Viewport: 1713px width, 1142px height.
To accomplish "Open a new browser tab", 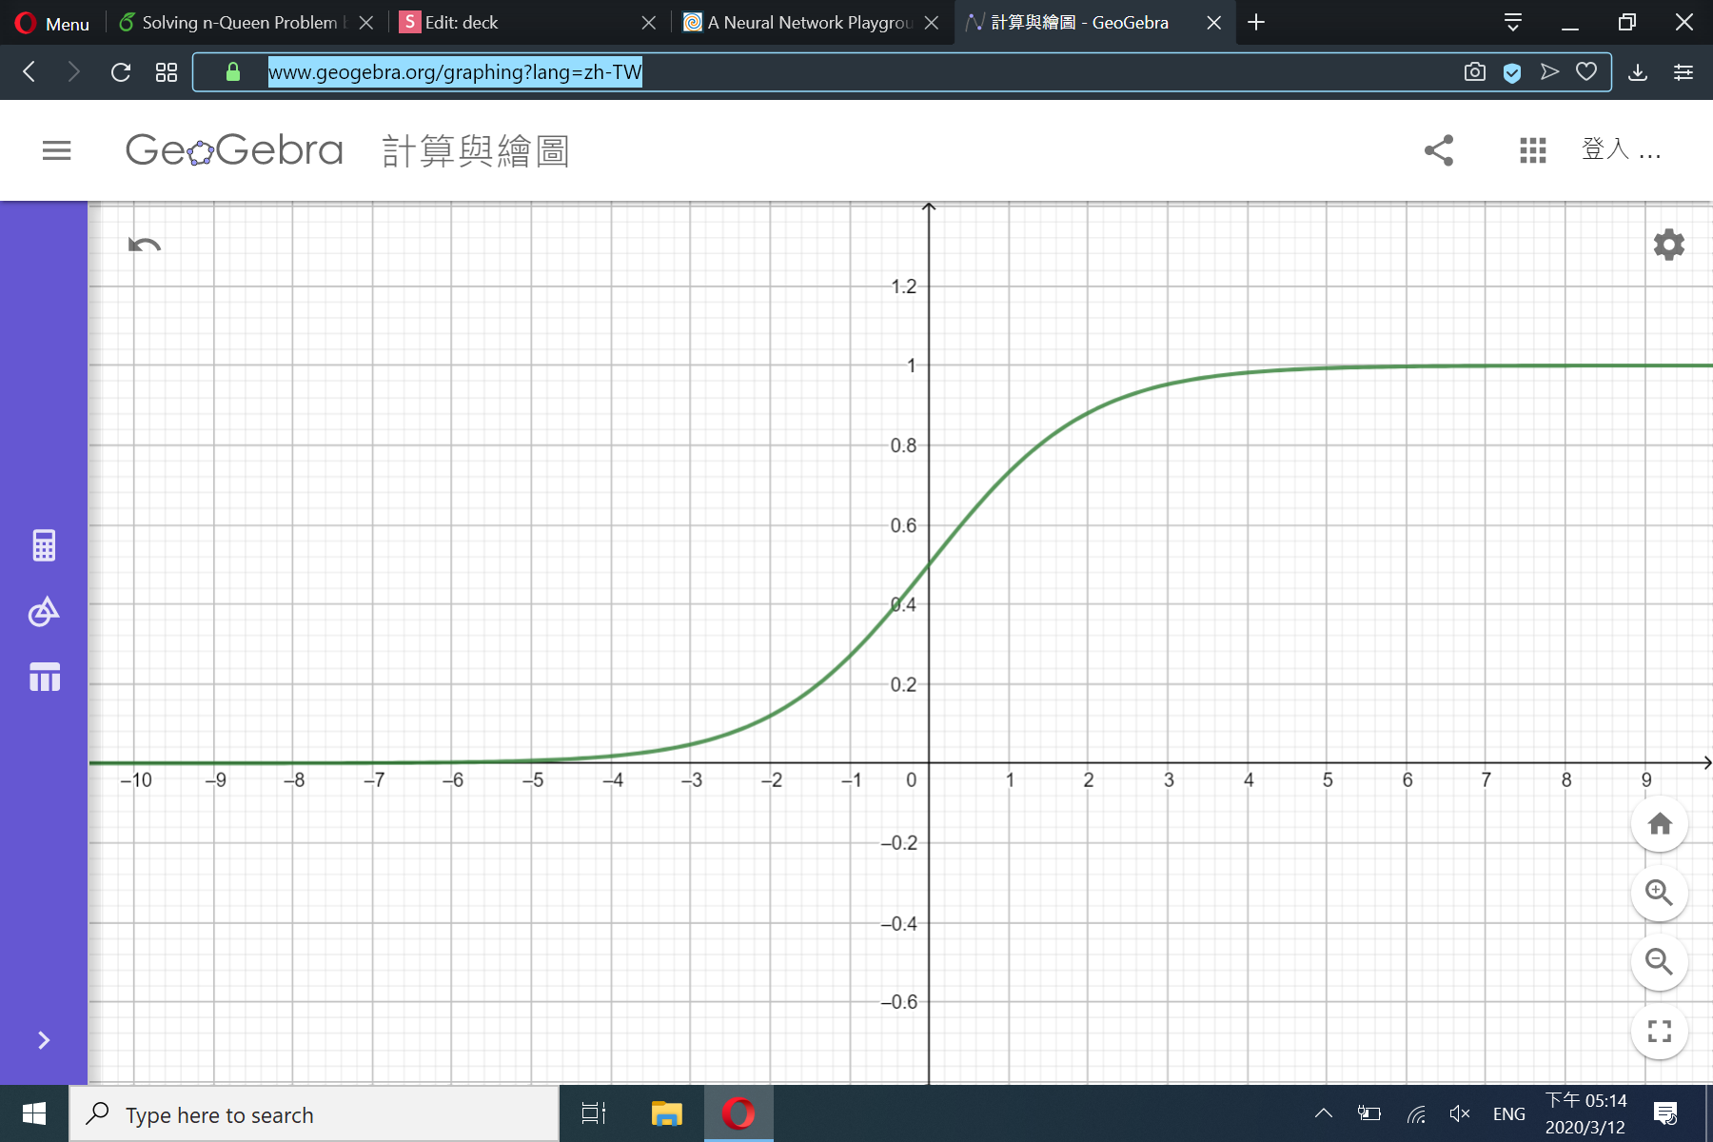I will coord(1256,22).
